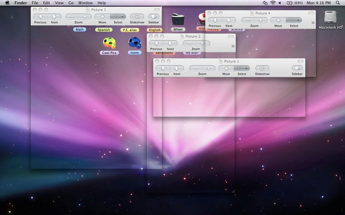Viewport: 345px width, 215px height.
Task: Click document proxy icon in Picture 2 title
Action: [x=182, y=36]
